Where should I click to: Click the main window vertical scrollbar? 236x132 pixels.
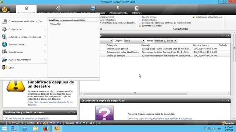pos(235,48)
